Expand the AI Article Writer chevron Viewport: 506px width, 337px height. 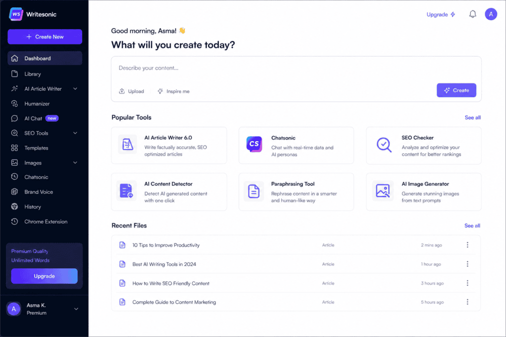click(75, 89)
